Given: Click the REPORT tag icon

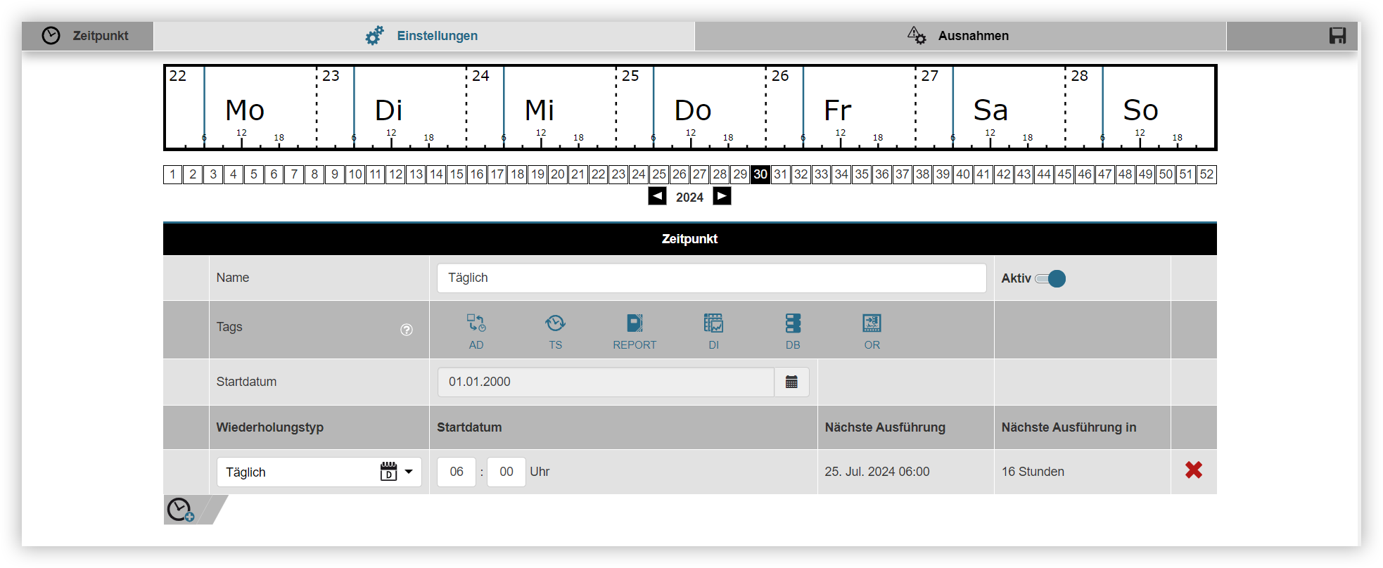Looking at the screenshot, I should [635, 323].
